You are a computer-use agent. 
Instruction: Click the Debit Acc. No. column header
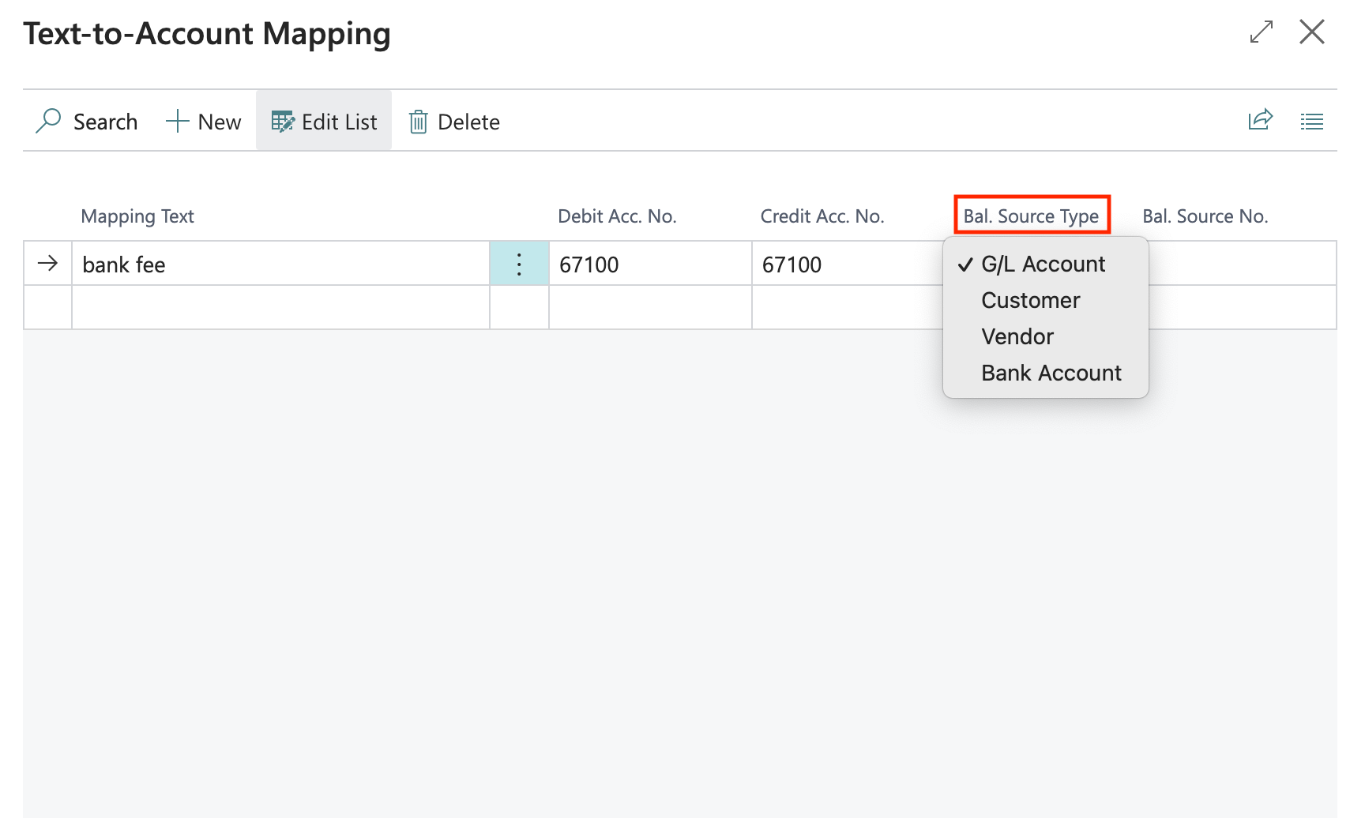pos(617,216)
